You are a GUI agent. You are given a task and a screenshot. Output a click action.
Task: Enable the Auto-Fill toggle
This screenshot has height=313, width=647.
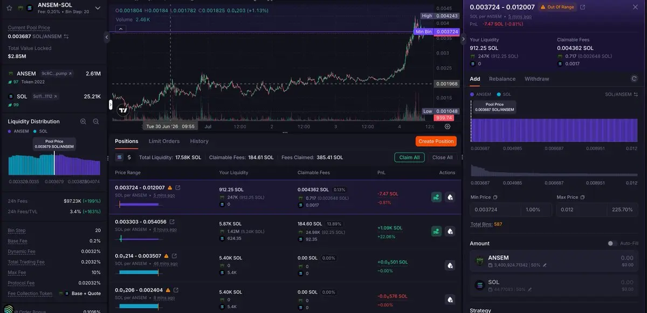pos(612,243)
